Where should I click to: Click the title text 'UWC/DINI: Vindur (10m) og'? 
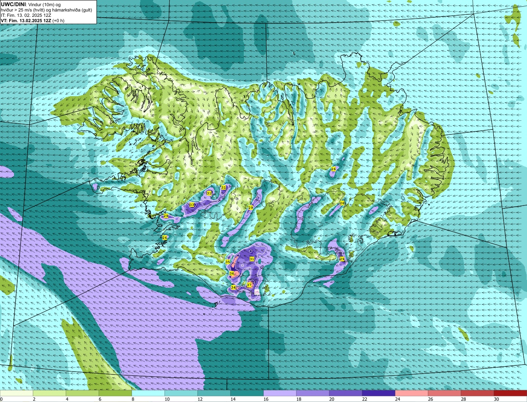tap(31, 4)
